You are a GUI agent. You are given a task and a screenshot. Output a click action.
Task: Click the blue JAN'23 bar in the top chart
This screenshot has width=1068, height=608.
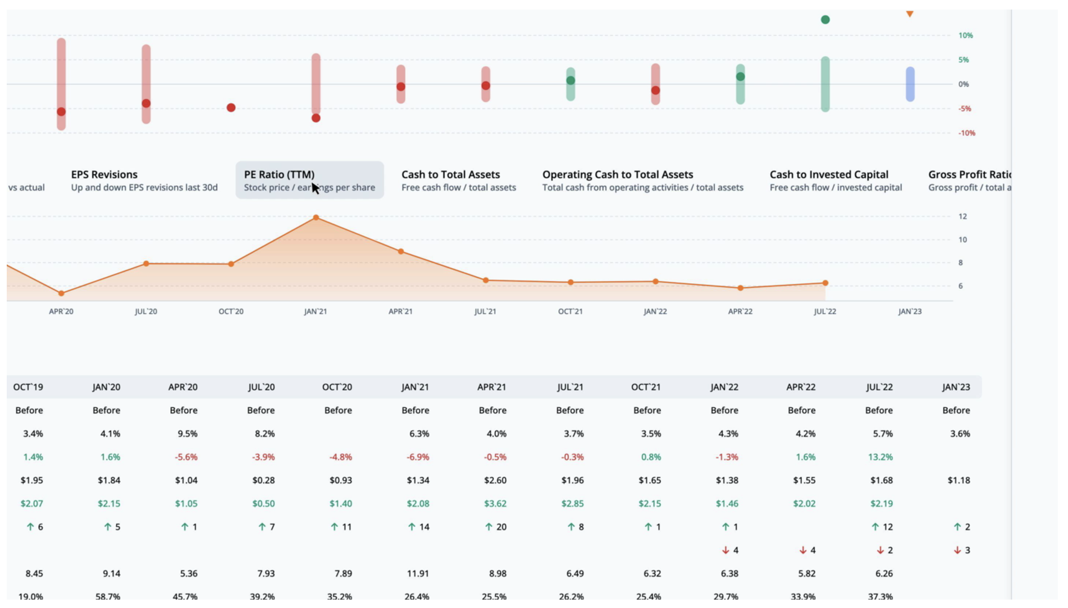[910, 84]
